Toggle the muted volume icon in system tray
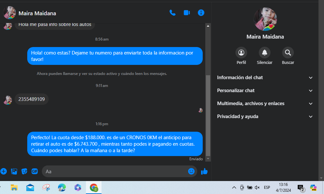This screenshot has height=194, width=324. pos(257,188)
